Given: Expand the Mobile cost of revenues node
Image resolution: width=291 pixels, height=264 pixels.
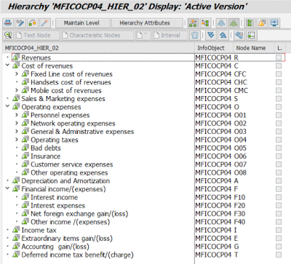Looking at the screenshot, I should coord(17,90).
